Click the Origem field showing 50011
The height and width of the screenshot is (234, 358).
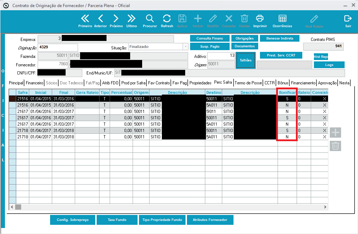pyautogui.click(x=221, y=64)
